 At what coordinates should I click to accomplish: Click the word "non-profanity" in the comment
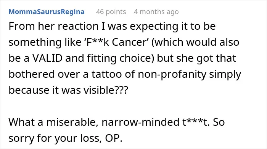(172, 74)
